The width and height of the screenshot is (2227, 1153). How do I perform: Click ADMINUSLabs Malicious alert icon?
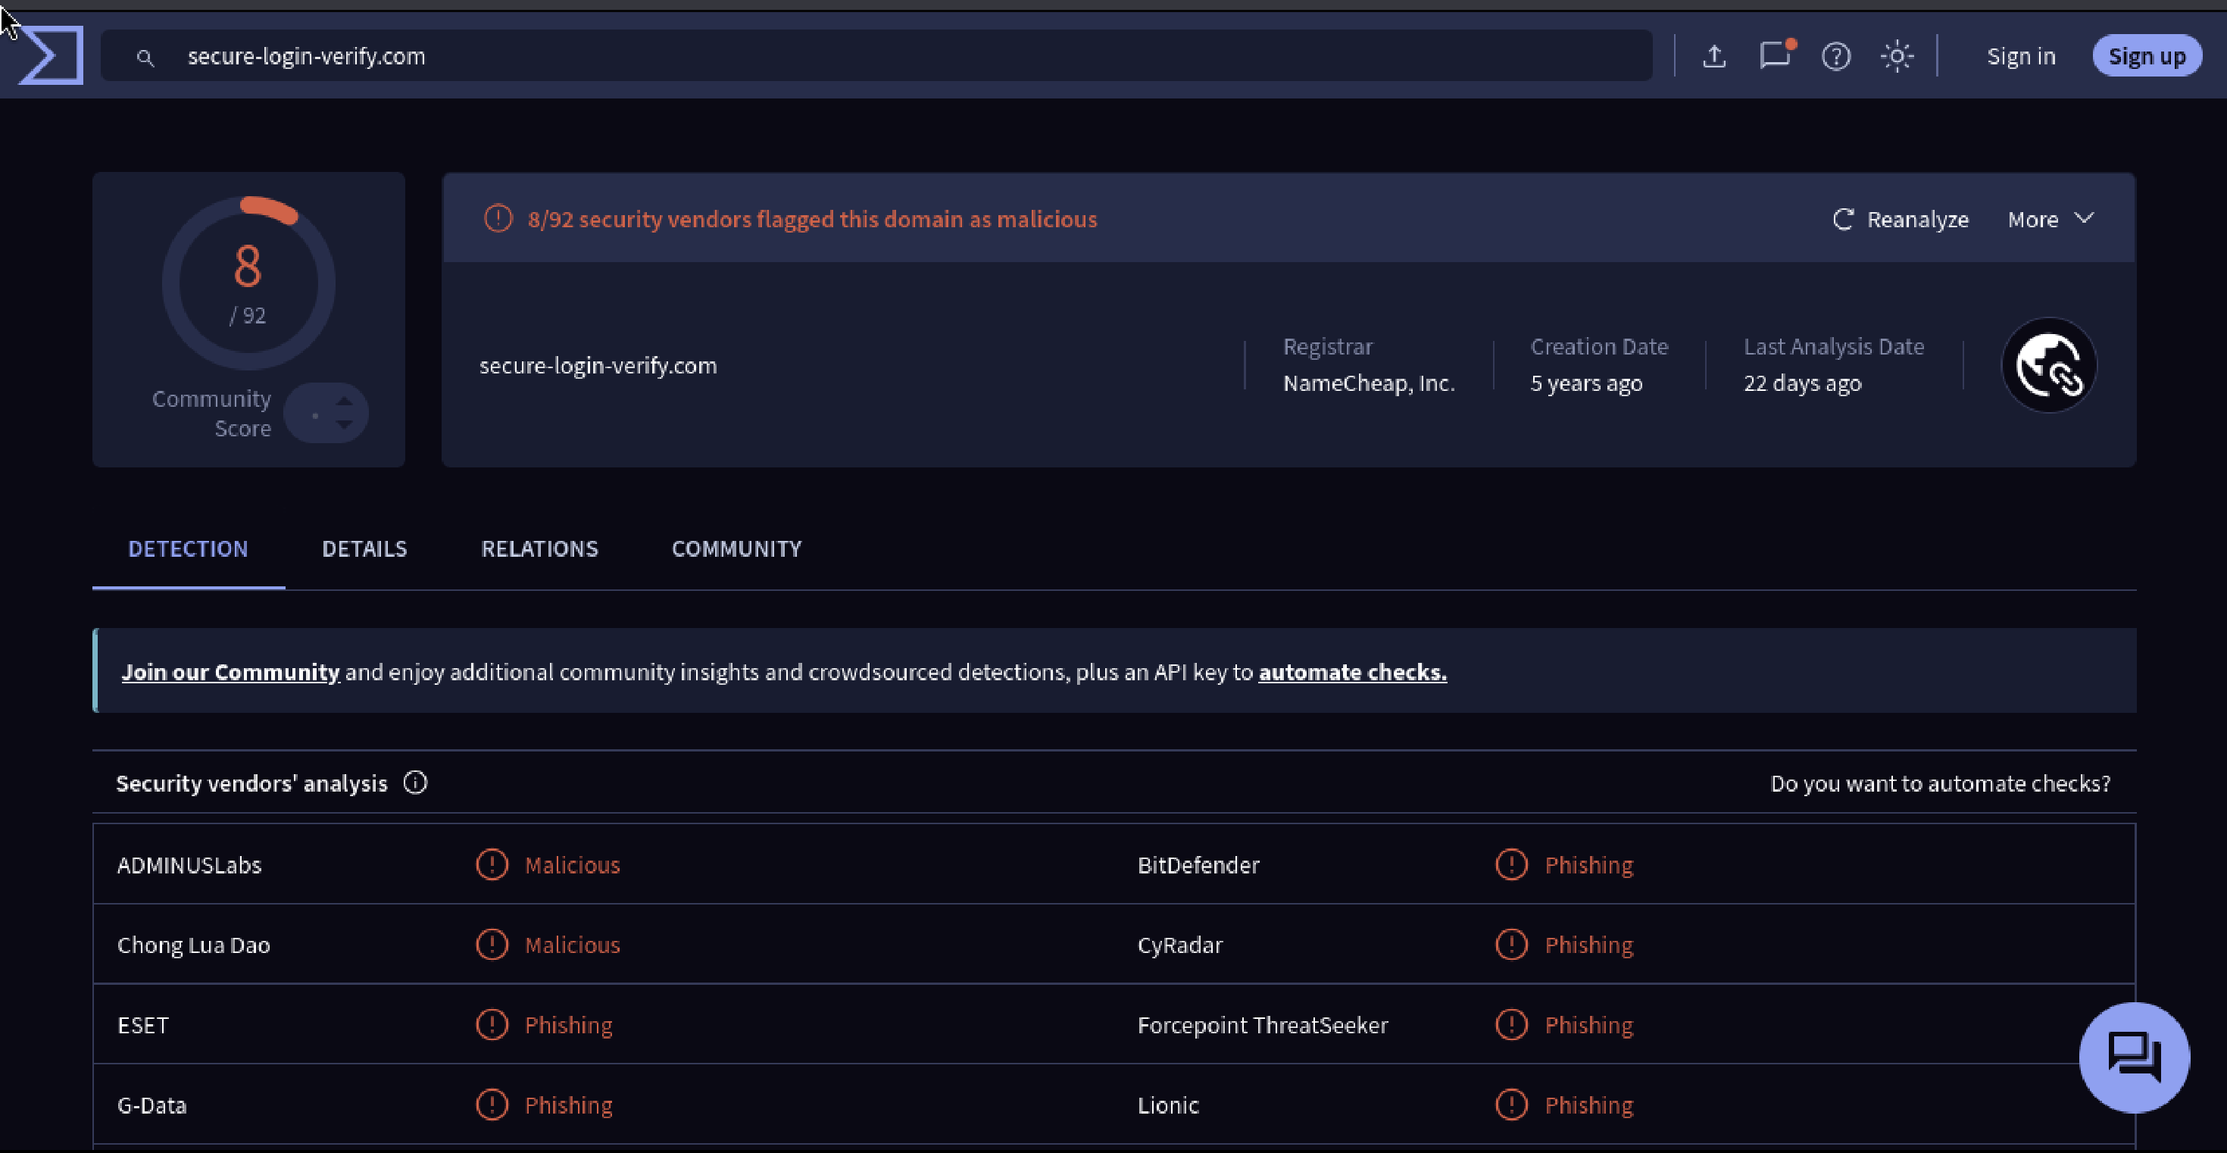(x=492, y=864)
